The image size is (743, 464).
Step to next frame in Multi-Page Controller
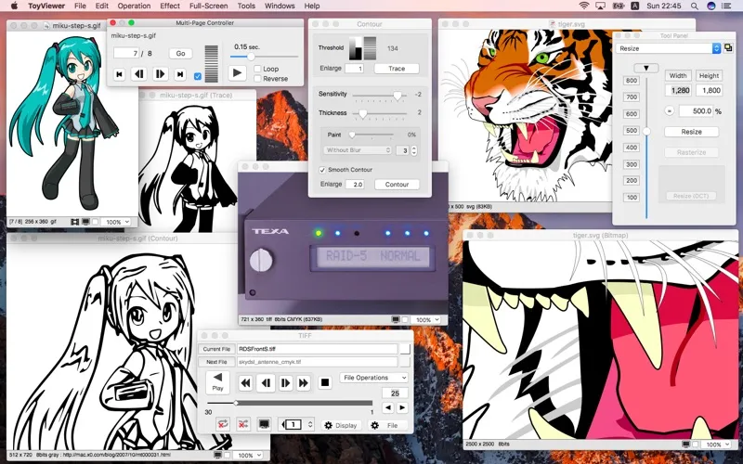[x=160, y=74]
